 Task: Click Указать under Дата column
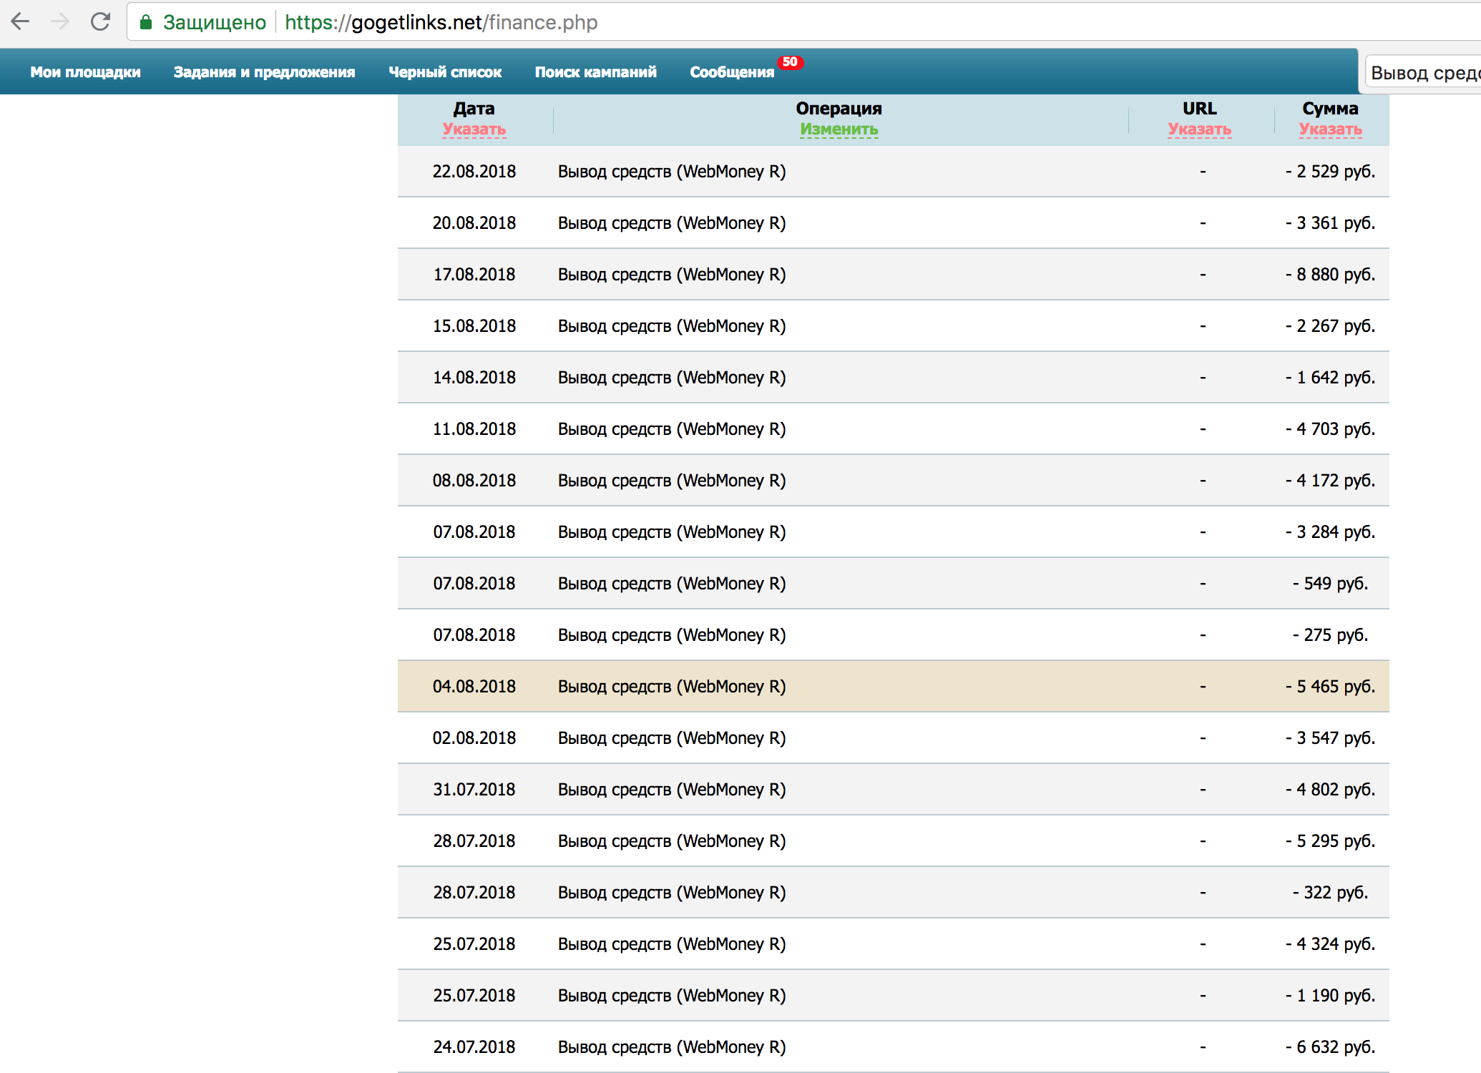[474, 129]
